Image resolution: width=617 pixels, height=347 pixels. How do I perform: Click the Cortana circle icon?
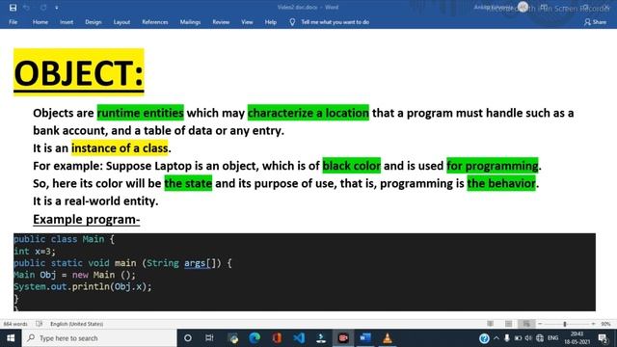[x=188, y=338]
